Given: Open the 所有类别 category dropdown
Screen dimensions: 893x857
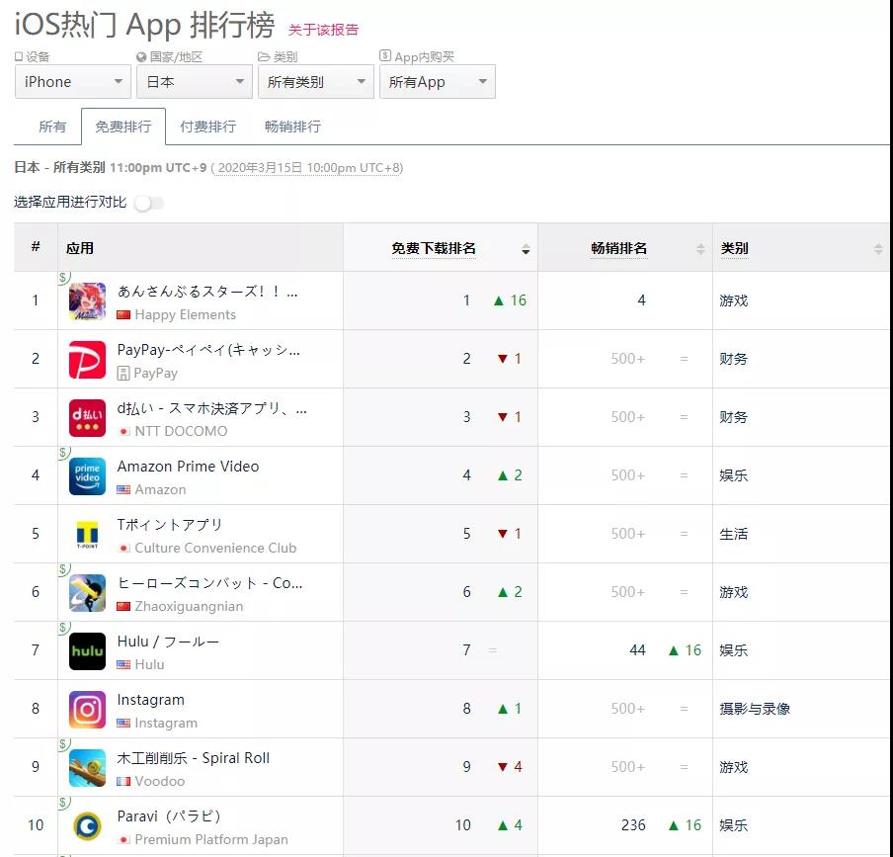Looking at the screenshot, I should [315, 81].
